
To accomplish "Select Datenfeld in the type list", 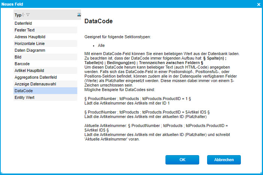I will click(23, 23).
